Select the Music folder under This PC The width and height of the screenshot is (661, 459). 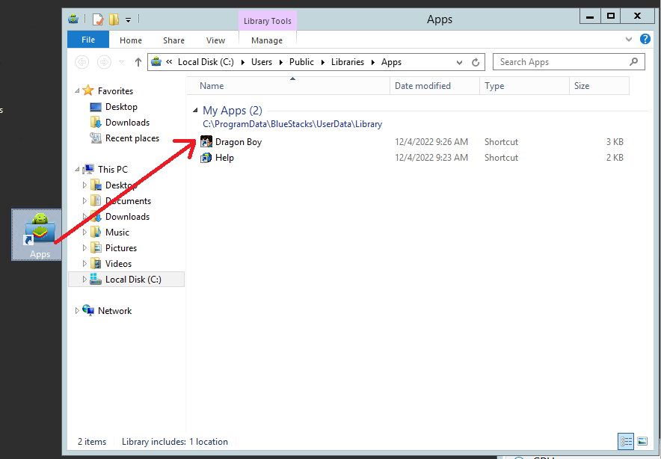117,232
